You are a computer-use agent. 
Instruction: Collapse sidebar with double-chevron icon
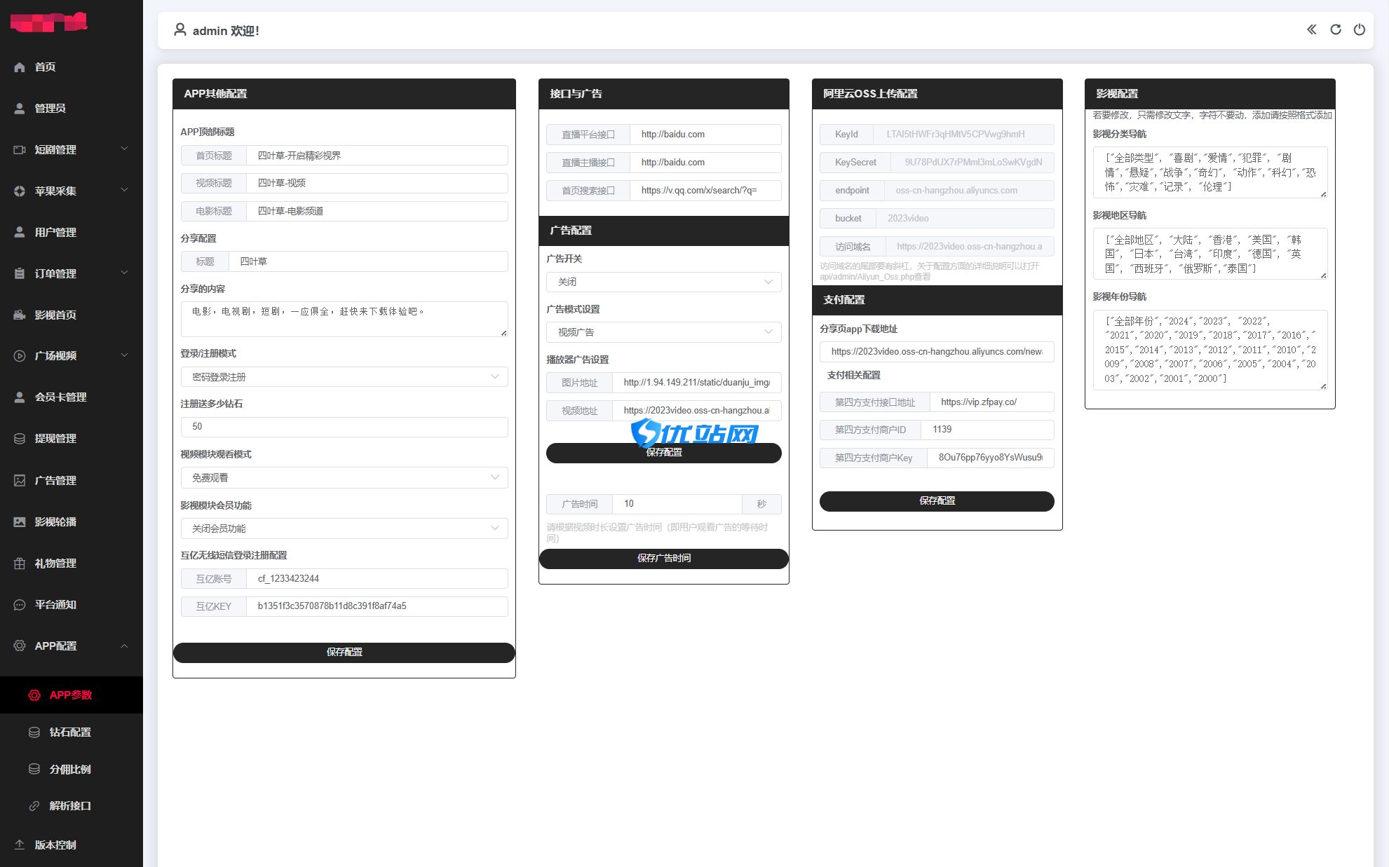coord(1311,29)
